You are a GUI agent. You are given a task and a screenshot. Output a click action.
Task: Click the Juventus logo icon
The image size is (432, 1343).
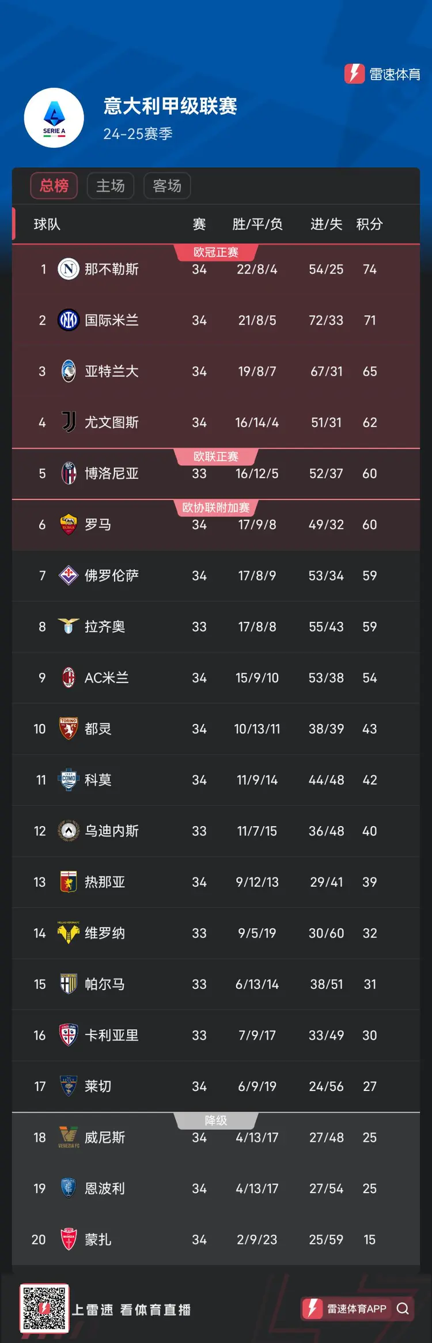pos(69,422)
